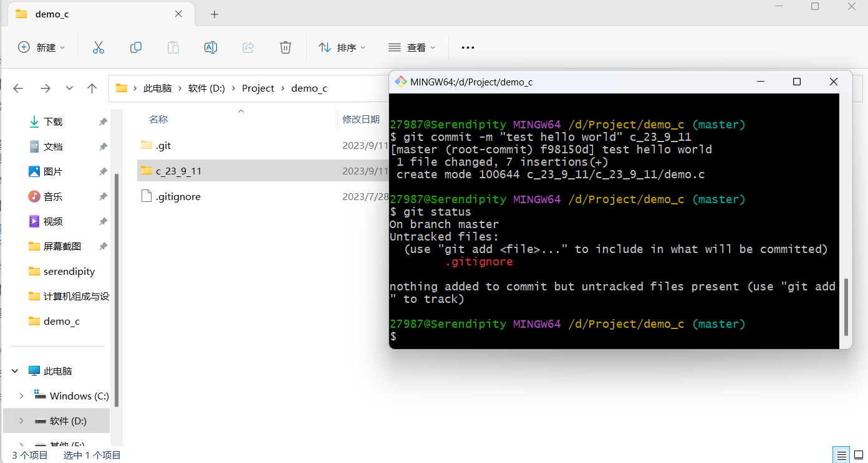The image size is (868, 463).
Task: Select the .git folder in the file list
Action: click(x=163, y=146)
